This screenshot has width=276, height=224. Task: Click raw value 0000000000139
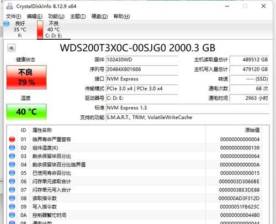pos(240,148)
